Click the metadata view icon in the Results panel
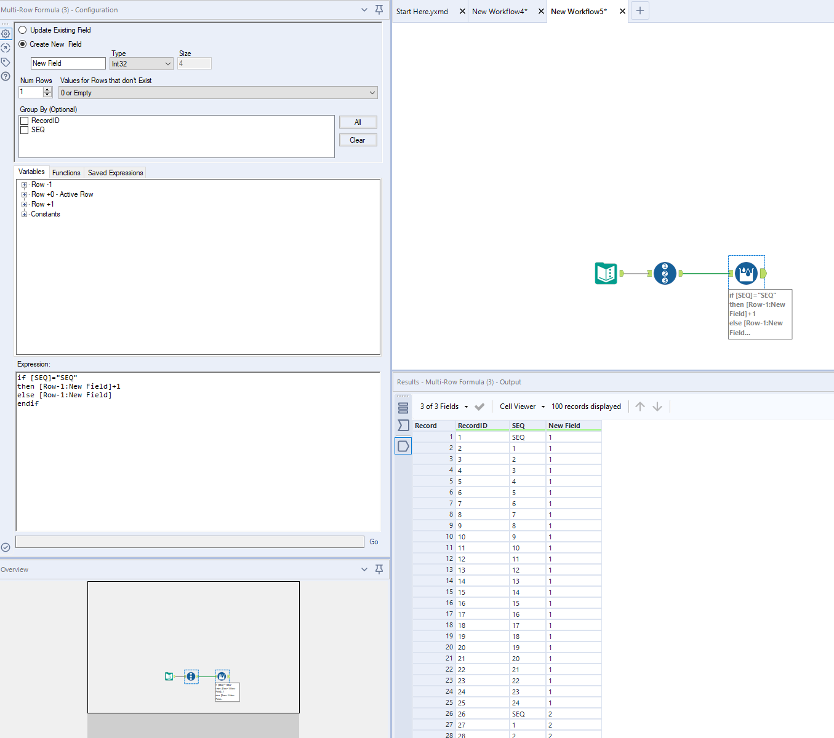Screen dimensions: 834x738 pyautogui.click(x=403, y=407)
